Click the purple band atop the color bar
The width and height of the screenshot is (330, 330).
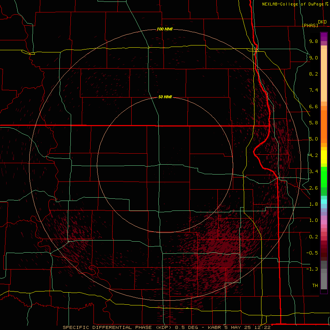tap(324, 37)
